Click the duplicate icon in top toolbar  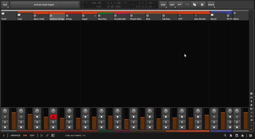point(195,5)
